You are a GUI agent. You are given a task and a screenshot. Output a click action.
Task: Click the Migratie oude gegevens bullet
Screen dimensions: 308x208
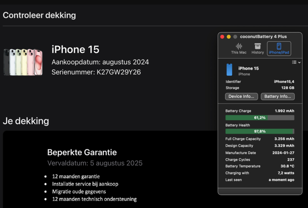79,192
